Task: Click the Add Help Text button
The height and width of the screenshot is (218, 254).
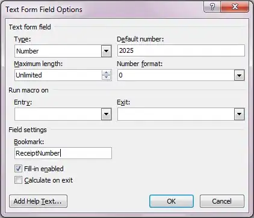Action: [38, 201]
